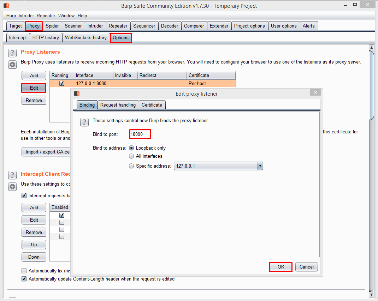Open the Help menu

(x=82, y=16)
